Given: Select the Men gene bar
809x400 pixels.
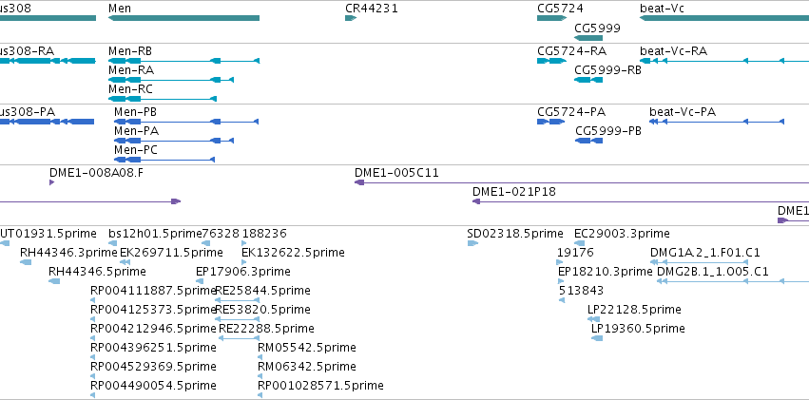Looking at the screenshot, I should point(183,18).
